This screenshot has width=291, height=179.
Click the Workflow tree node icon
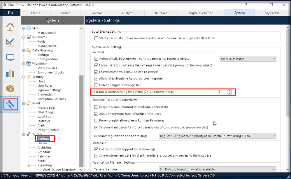click(29, 64)
